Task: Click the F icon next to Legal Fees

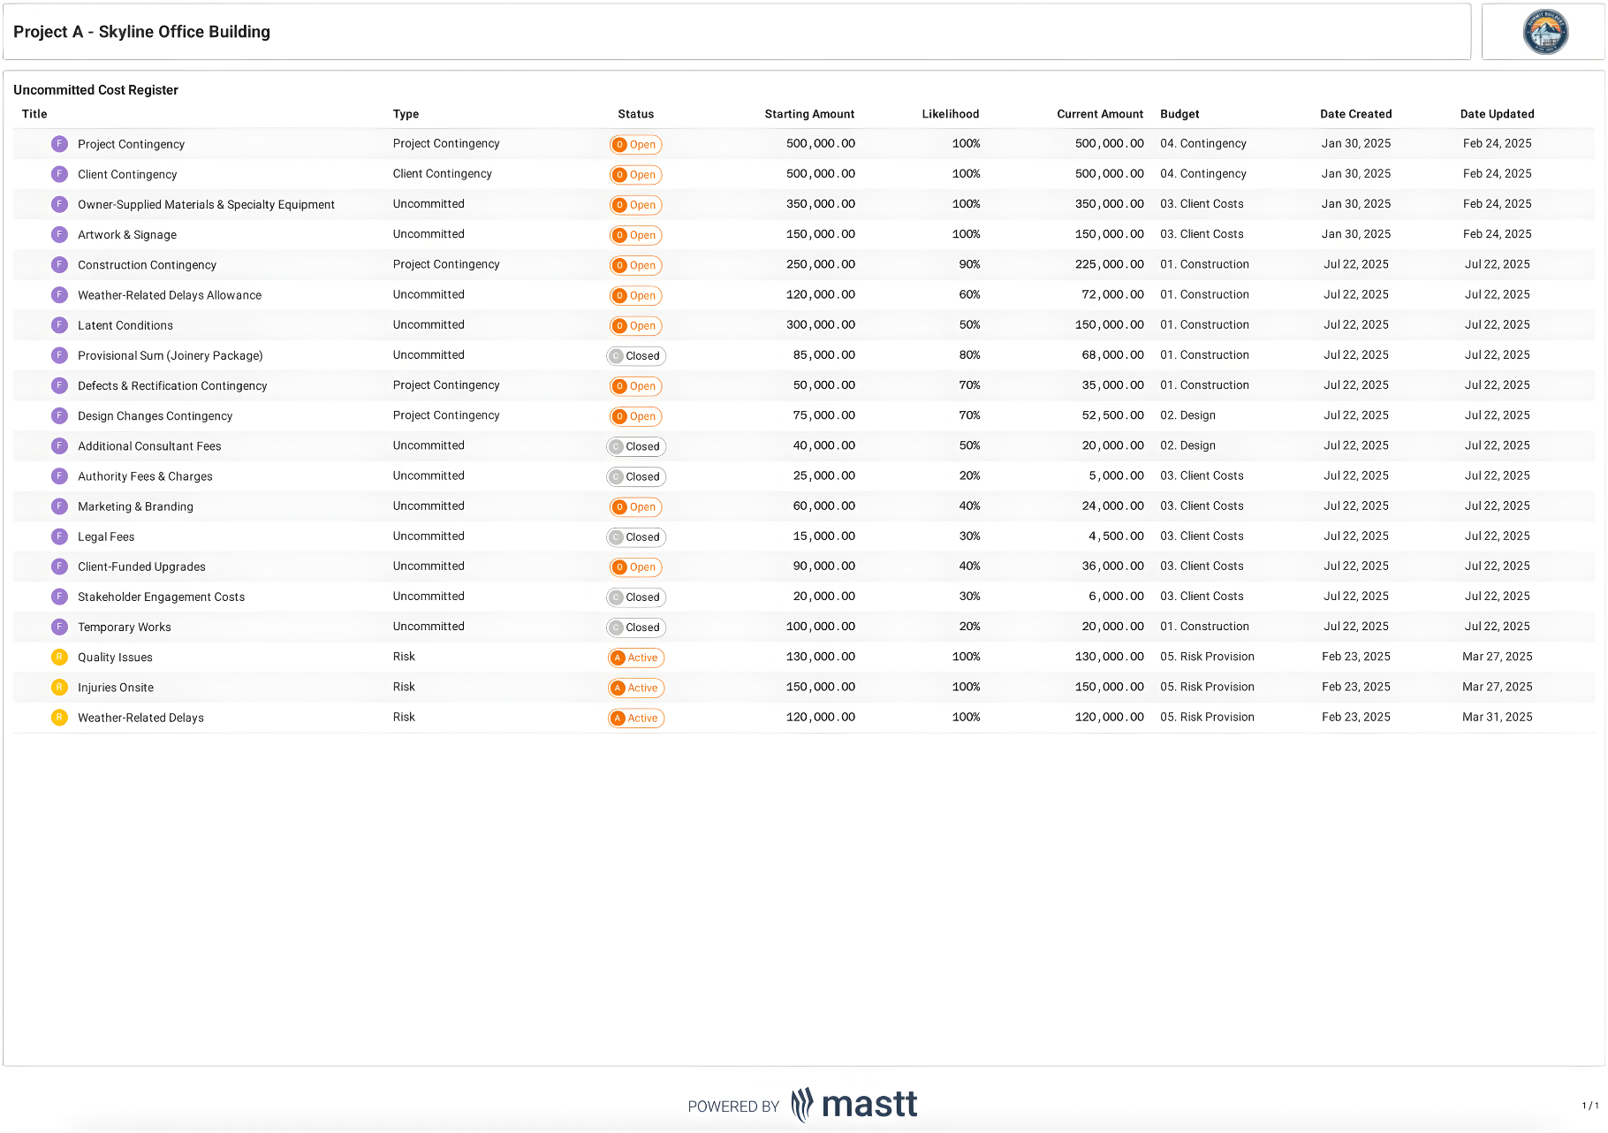Action: (59, 536)
